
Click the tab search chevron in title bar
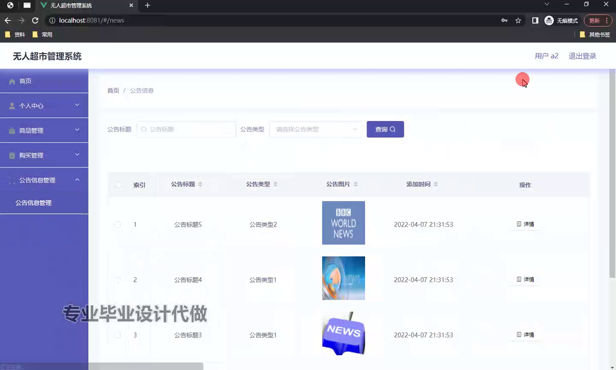[547, 4]
